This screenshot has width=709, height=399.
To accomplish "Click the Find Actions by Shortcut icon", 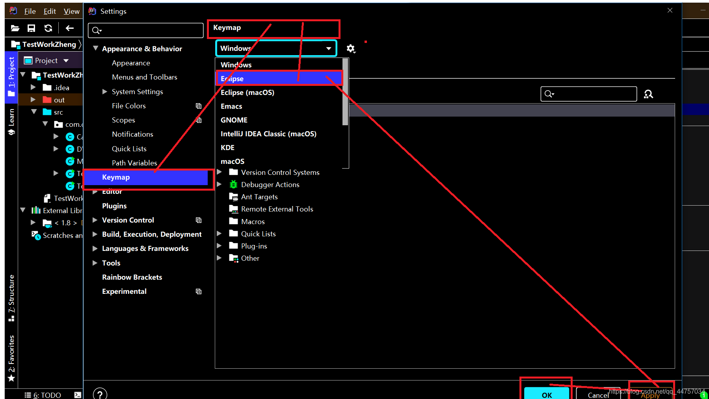I will pyautogui.click(x=648, y=94).
